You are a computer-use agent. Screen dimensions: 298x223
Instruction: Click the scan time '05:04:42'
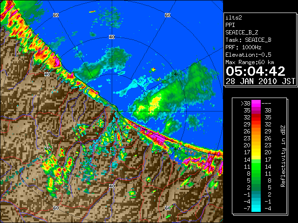click(256, 71)
